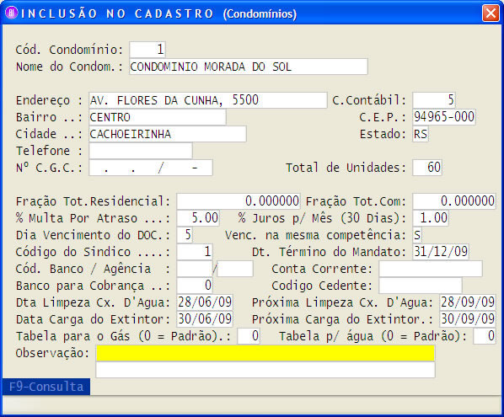
Task: Focus the Conta Corrente field
Action: (x=431, y=269)
